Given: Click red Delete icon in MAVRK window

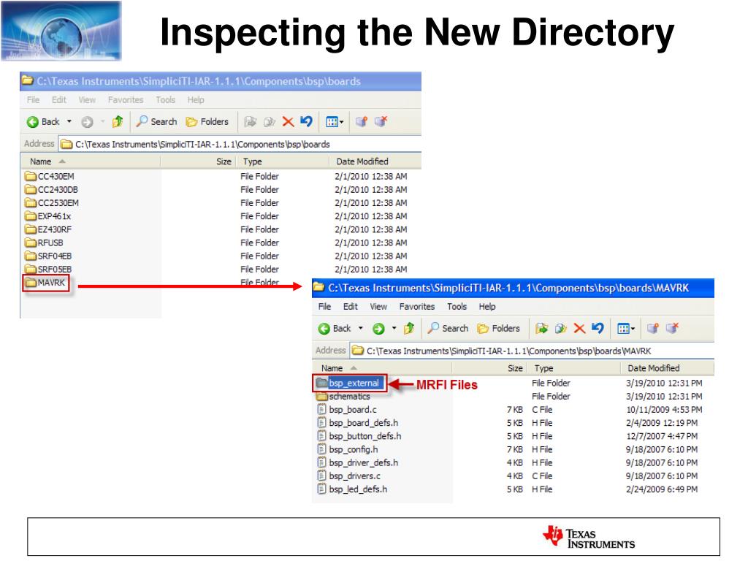Looking at the screenshot, I should click(x=579, y=328).
